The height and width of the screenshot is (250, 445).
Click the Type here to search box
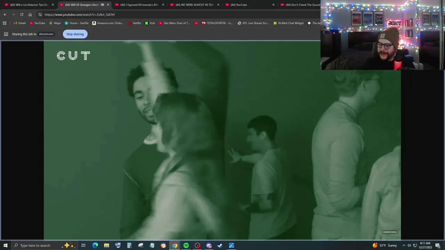(44, 245)
